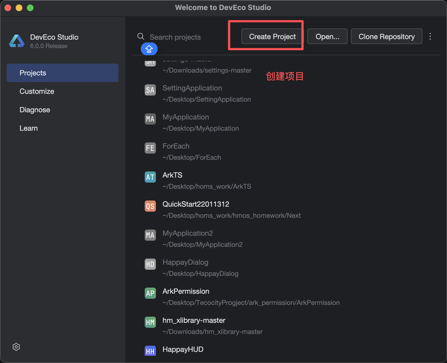Focus the Search projects field
Image resolution: width=447 pixels, height=363 pixels.
click(175, 37)
